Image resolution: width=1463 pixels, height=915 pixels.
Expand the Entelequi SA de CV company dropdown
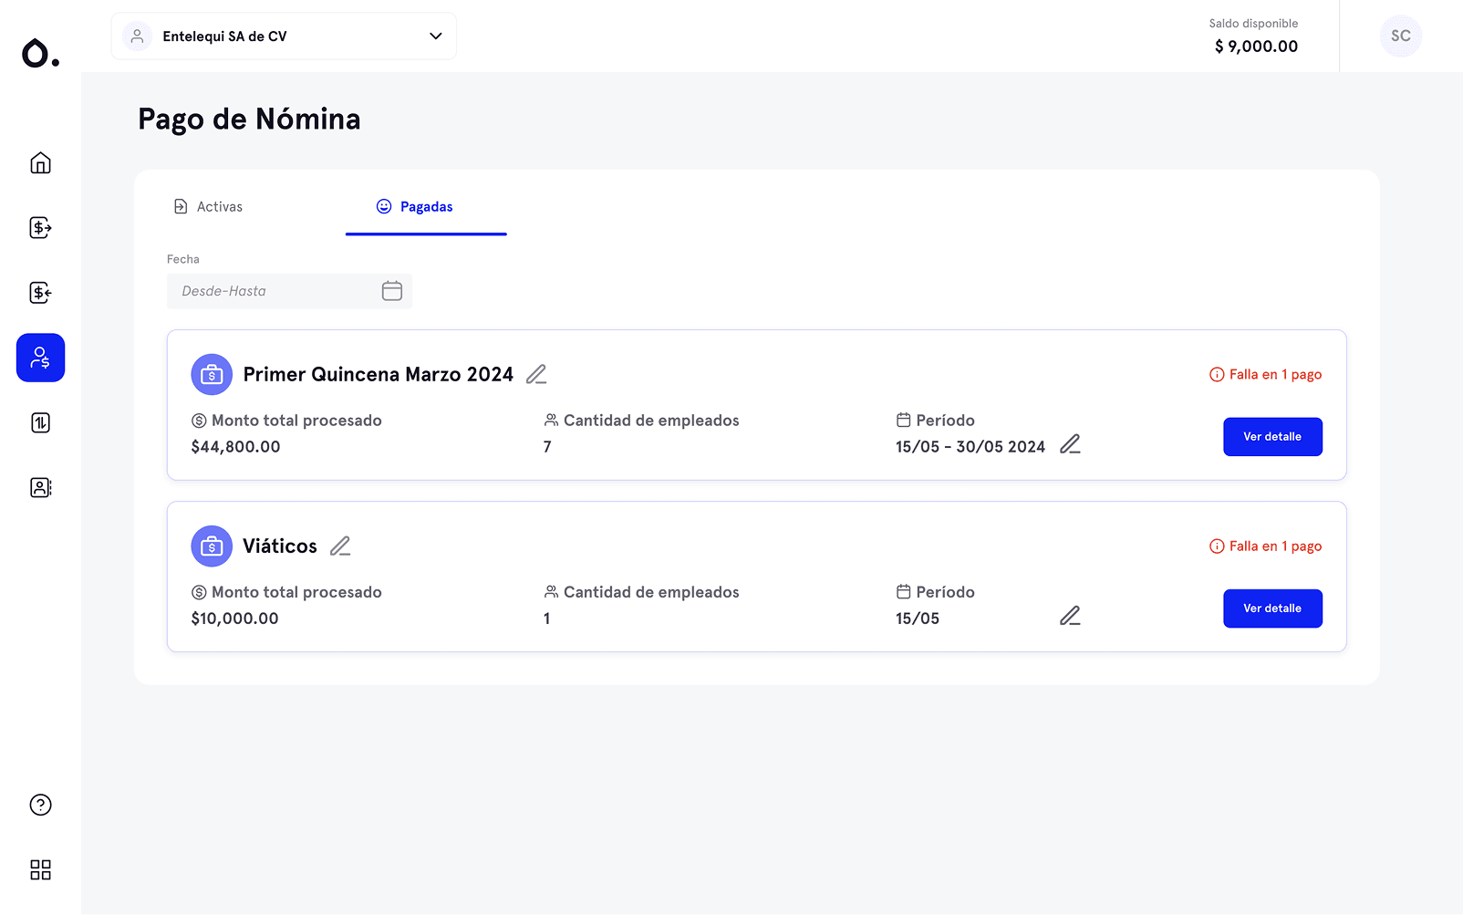(x=435, y=36)
